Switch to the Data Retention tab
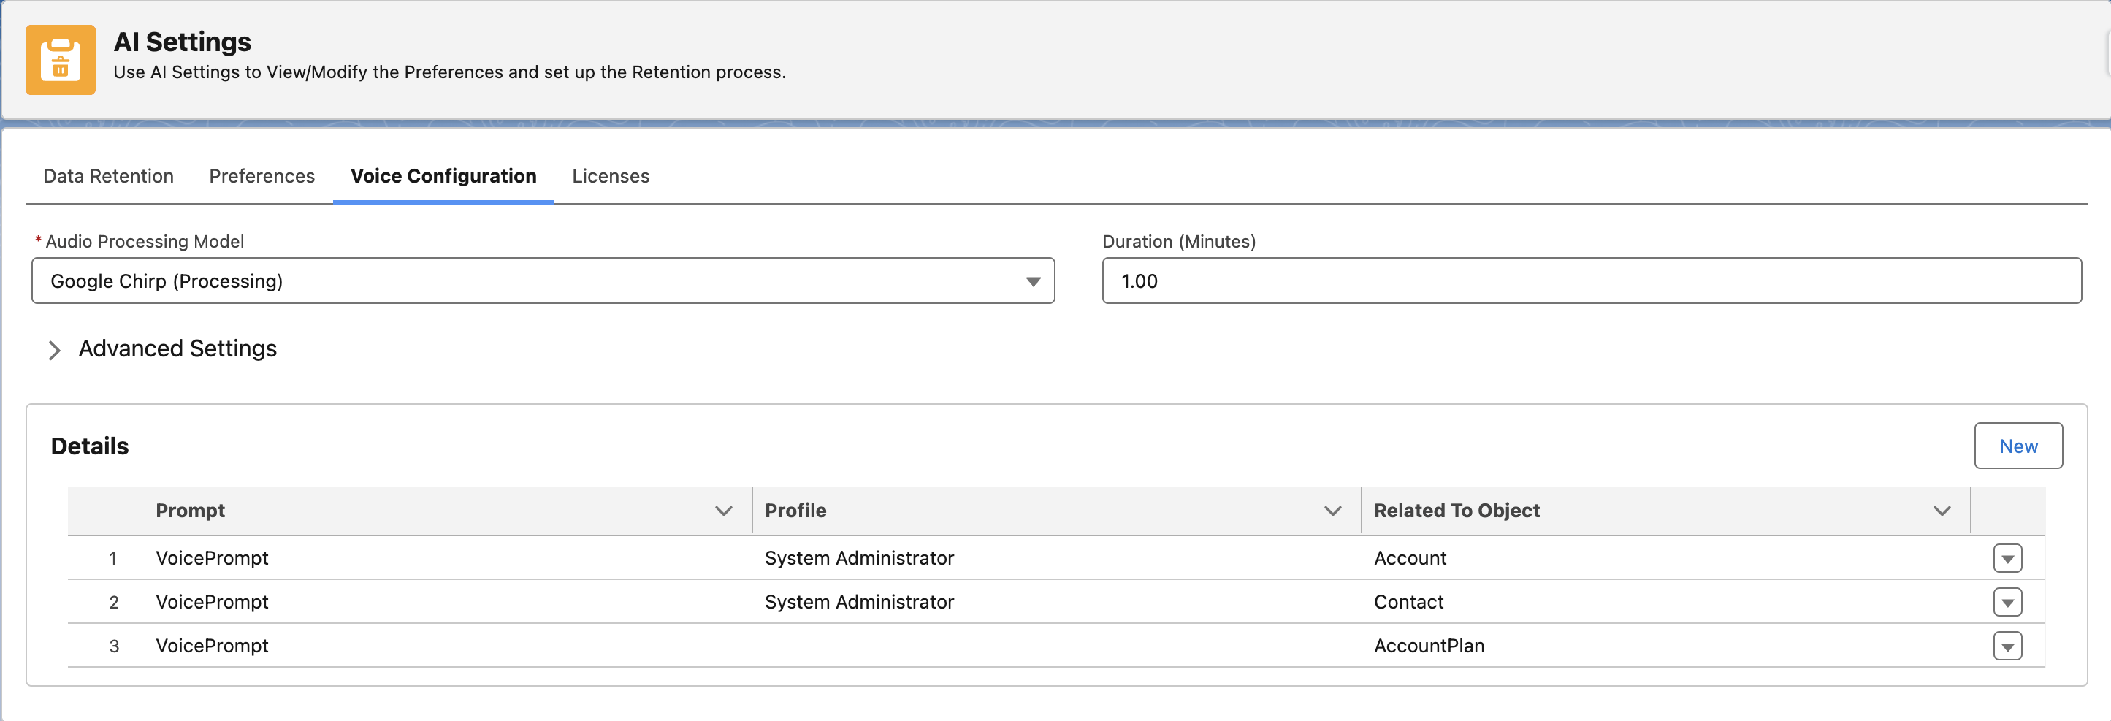Screen dimensions: 2111x721 (108, 176)
